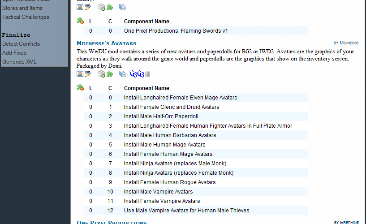This screenshot has height=224, width=366.
Task: Click puzzle-remove icon in Moinesse's Avatars table header
Action: (80, 87)
